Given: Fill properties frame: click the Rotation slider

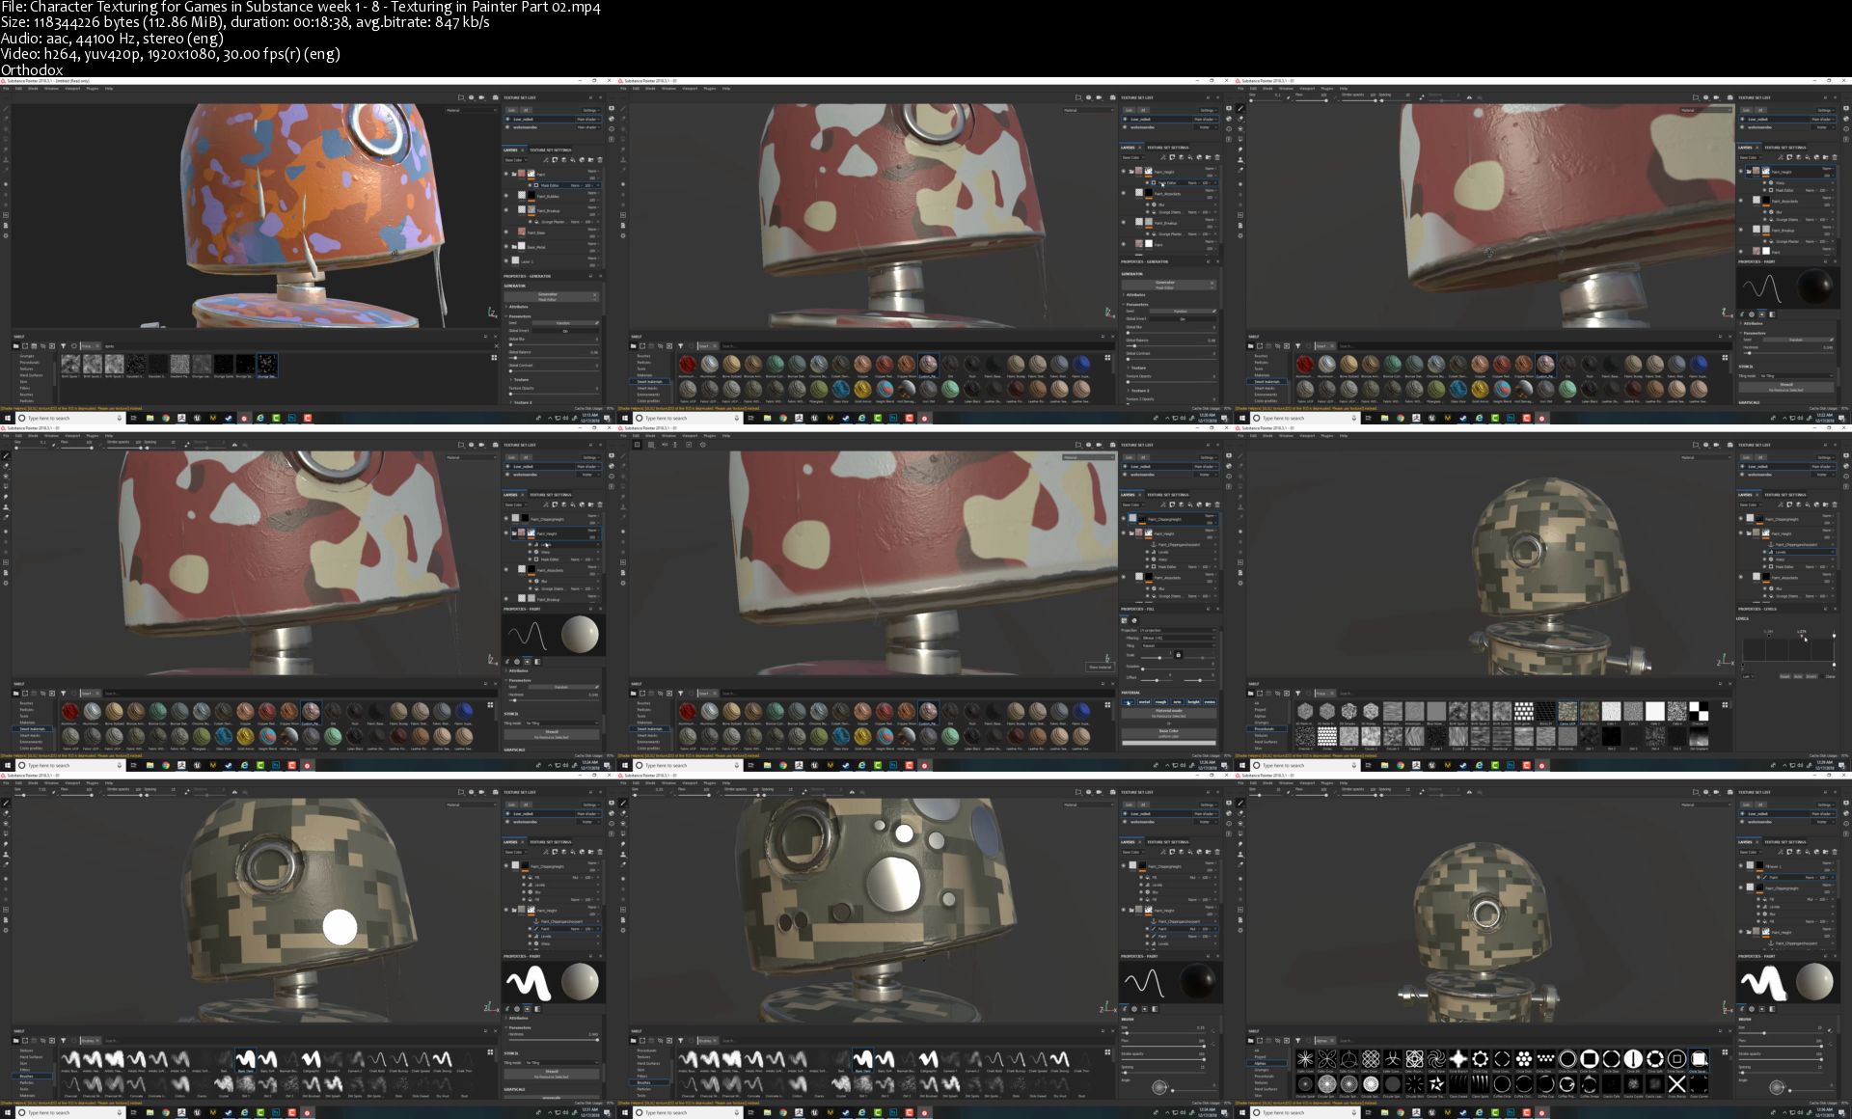Looking at the screenshot, I should [x=1179, y=669].
